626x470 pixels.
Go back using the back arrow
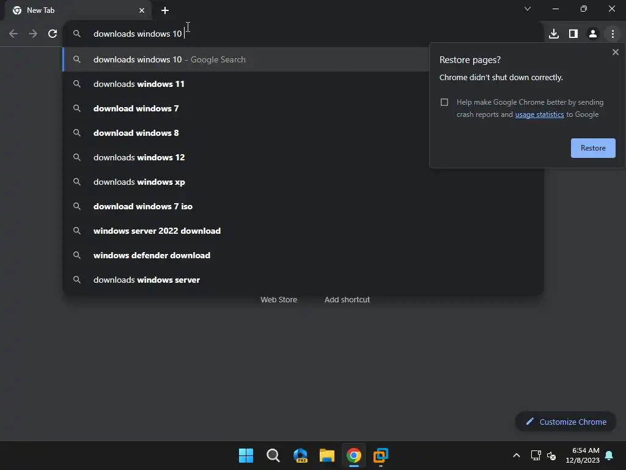click(13, 34)
